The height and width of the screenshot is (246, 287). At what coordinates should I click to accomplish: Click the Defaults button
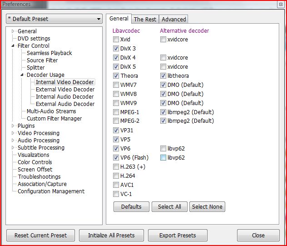pos(131,207)
